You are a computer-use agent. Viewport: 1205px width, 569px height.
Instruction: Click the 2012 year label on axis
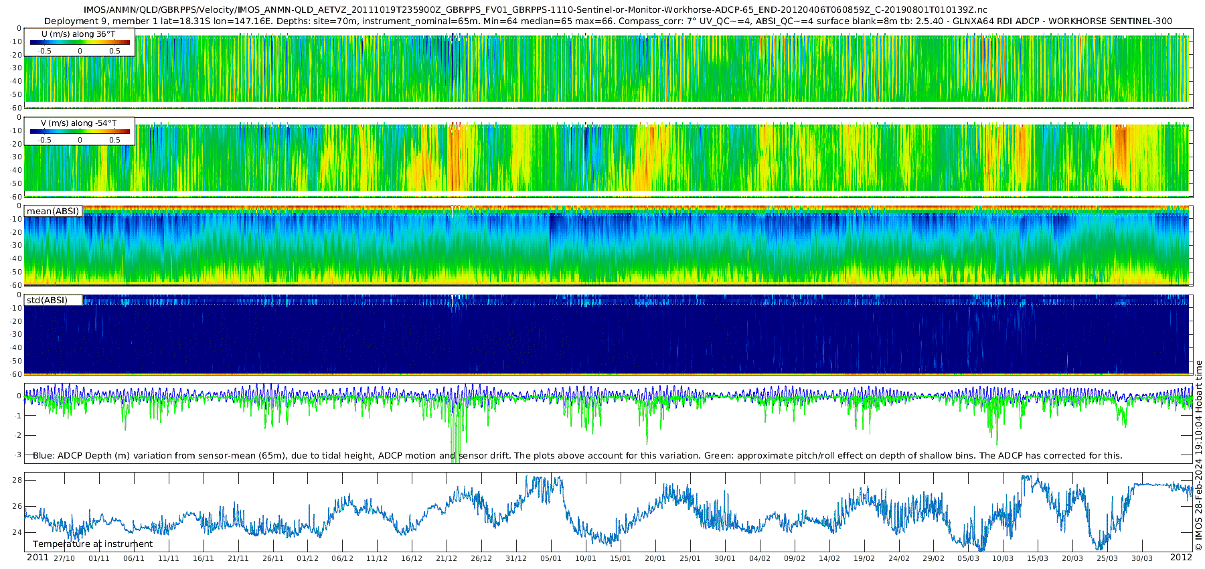tap(1181, 558)
